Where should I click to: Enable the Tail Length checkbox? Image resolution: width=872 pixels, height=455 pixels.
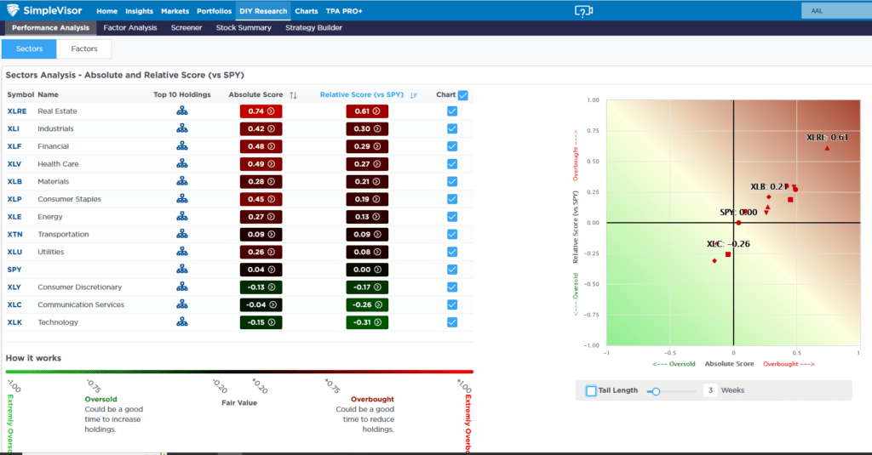[x=592, y=390]
